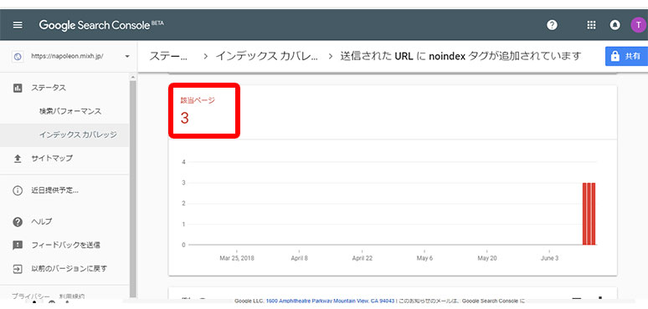Screen dimensions: 648x309
Task: Click フィードバックを送信
Action: pyautogui.click(x=64, y=246)
